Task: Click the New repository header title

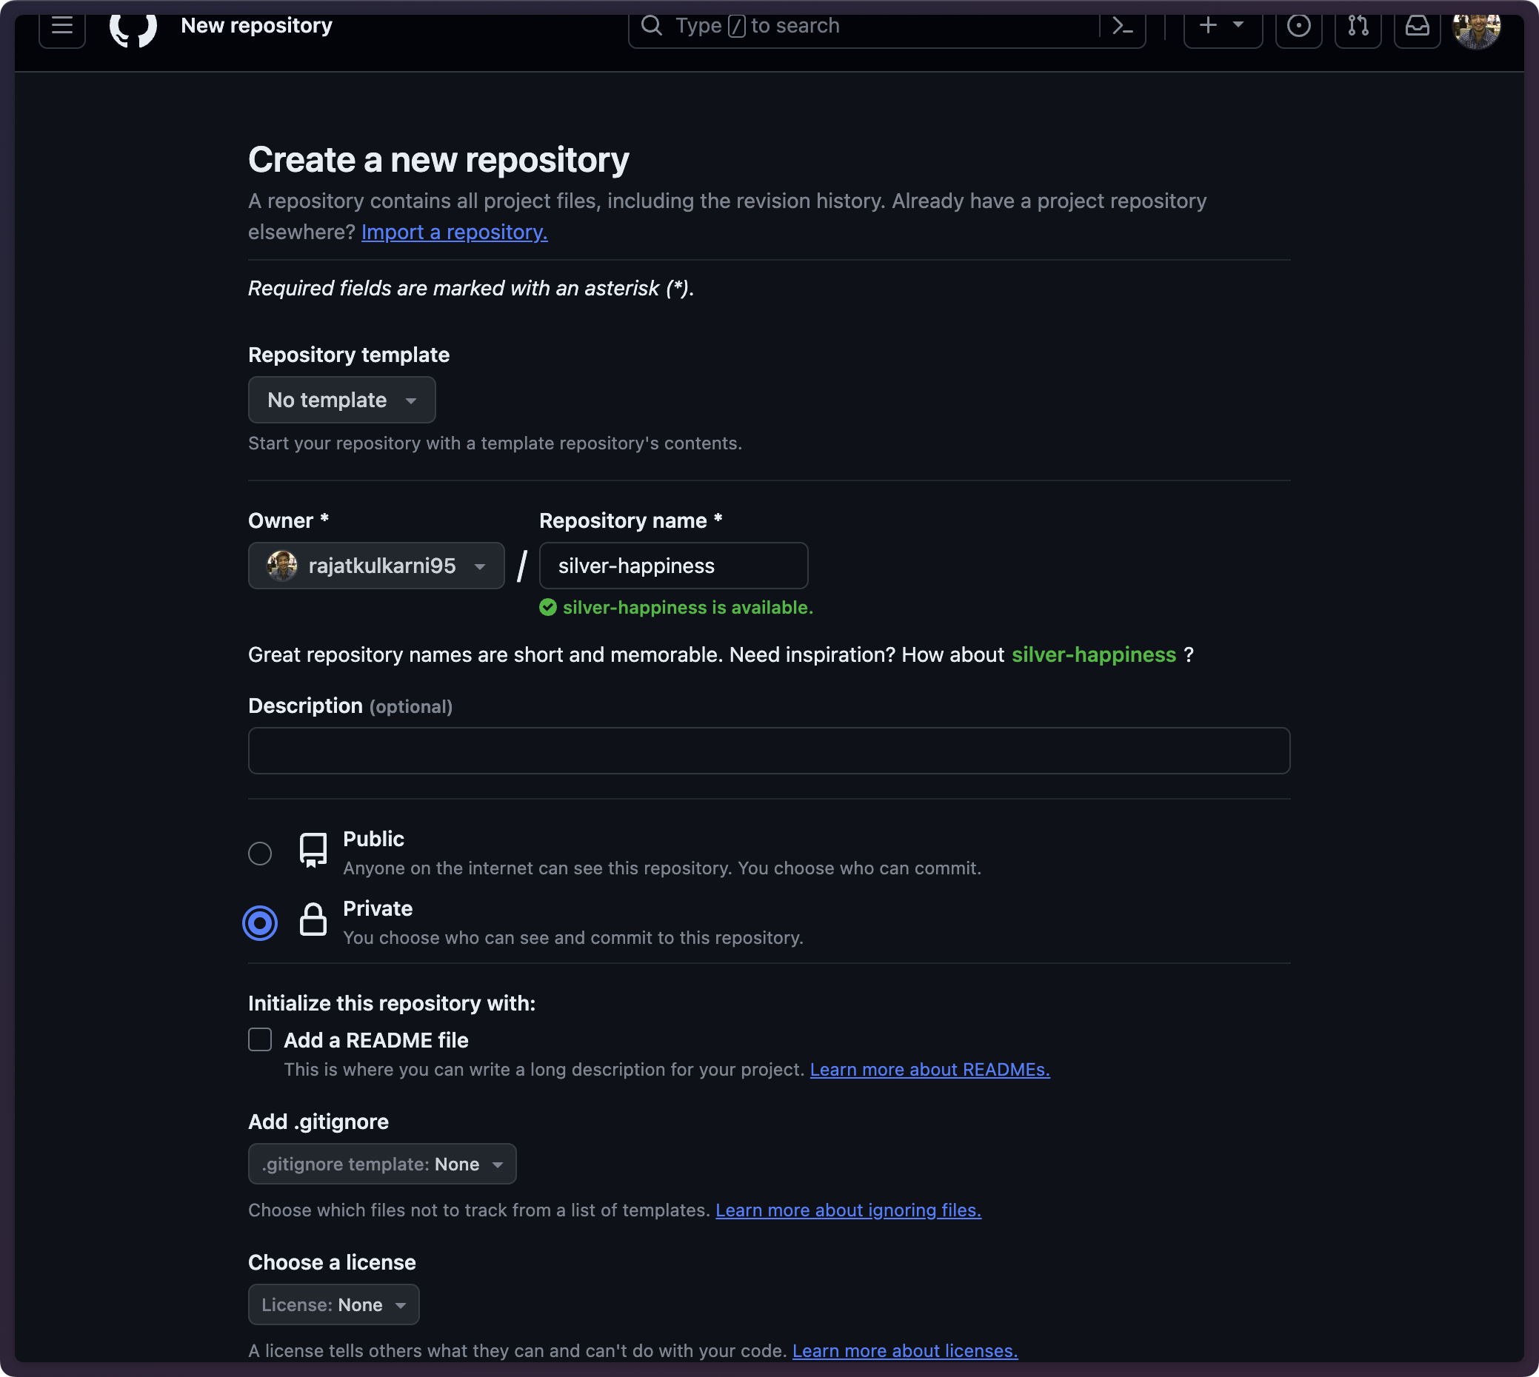Action: pos(257,26)
